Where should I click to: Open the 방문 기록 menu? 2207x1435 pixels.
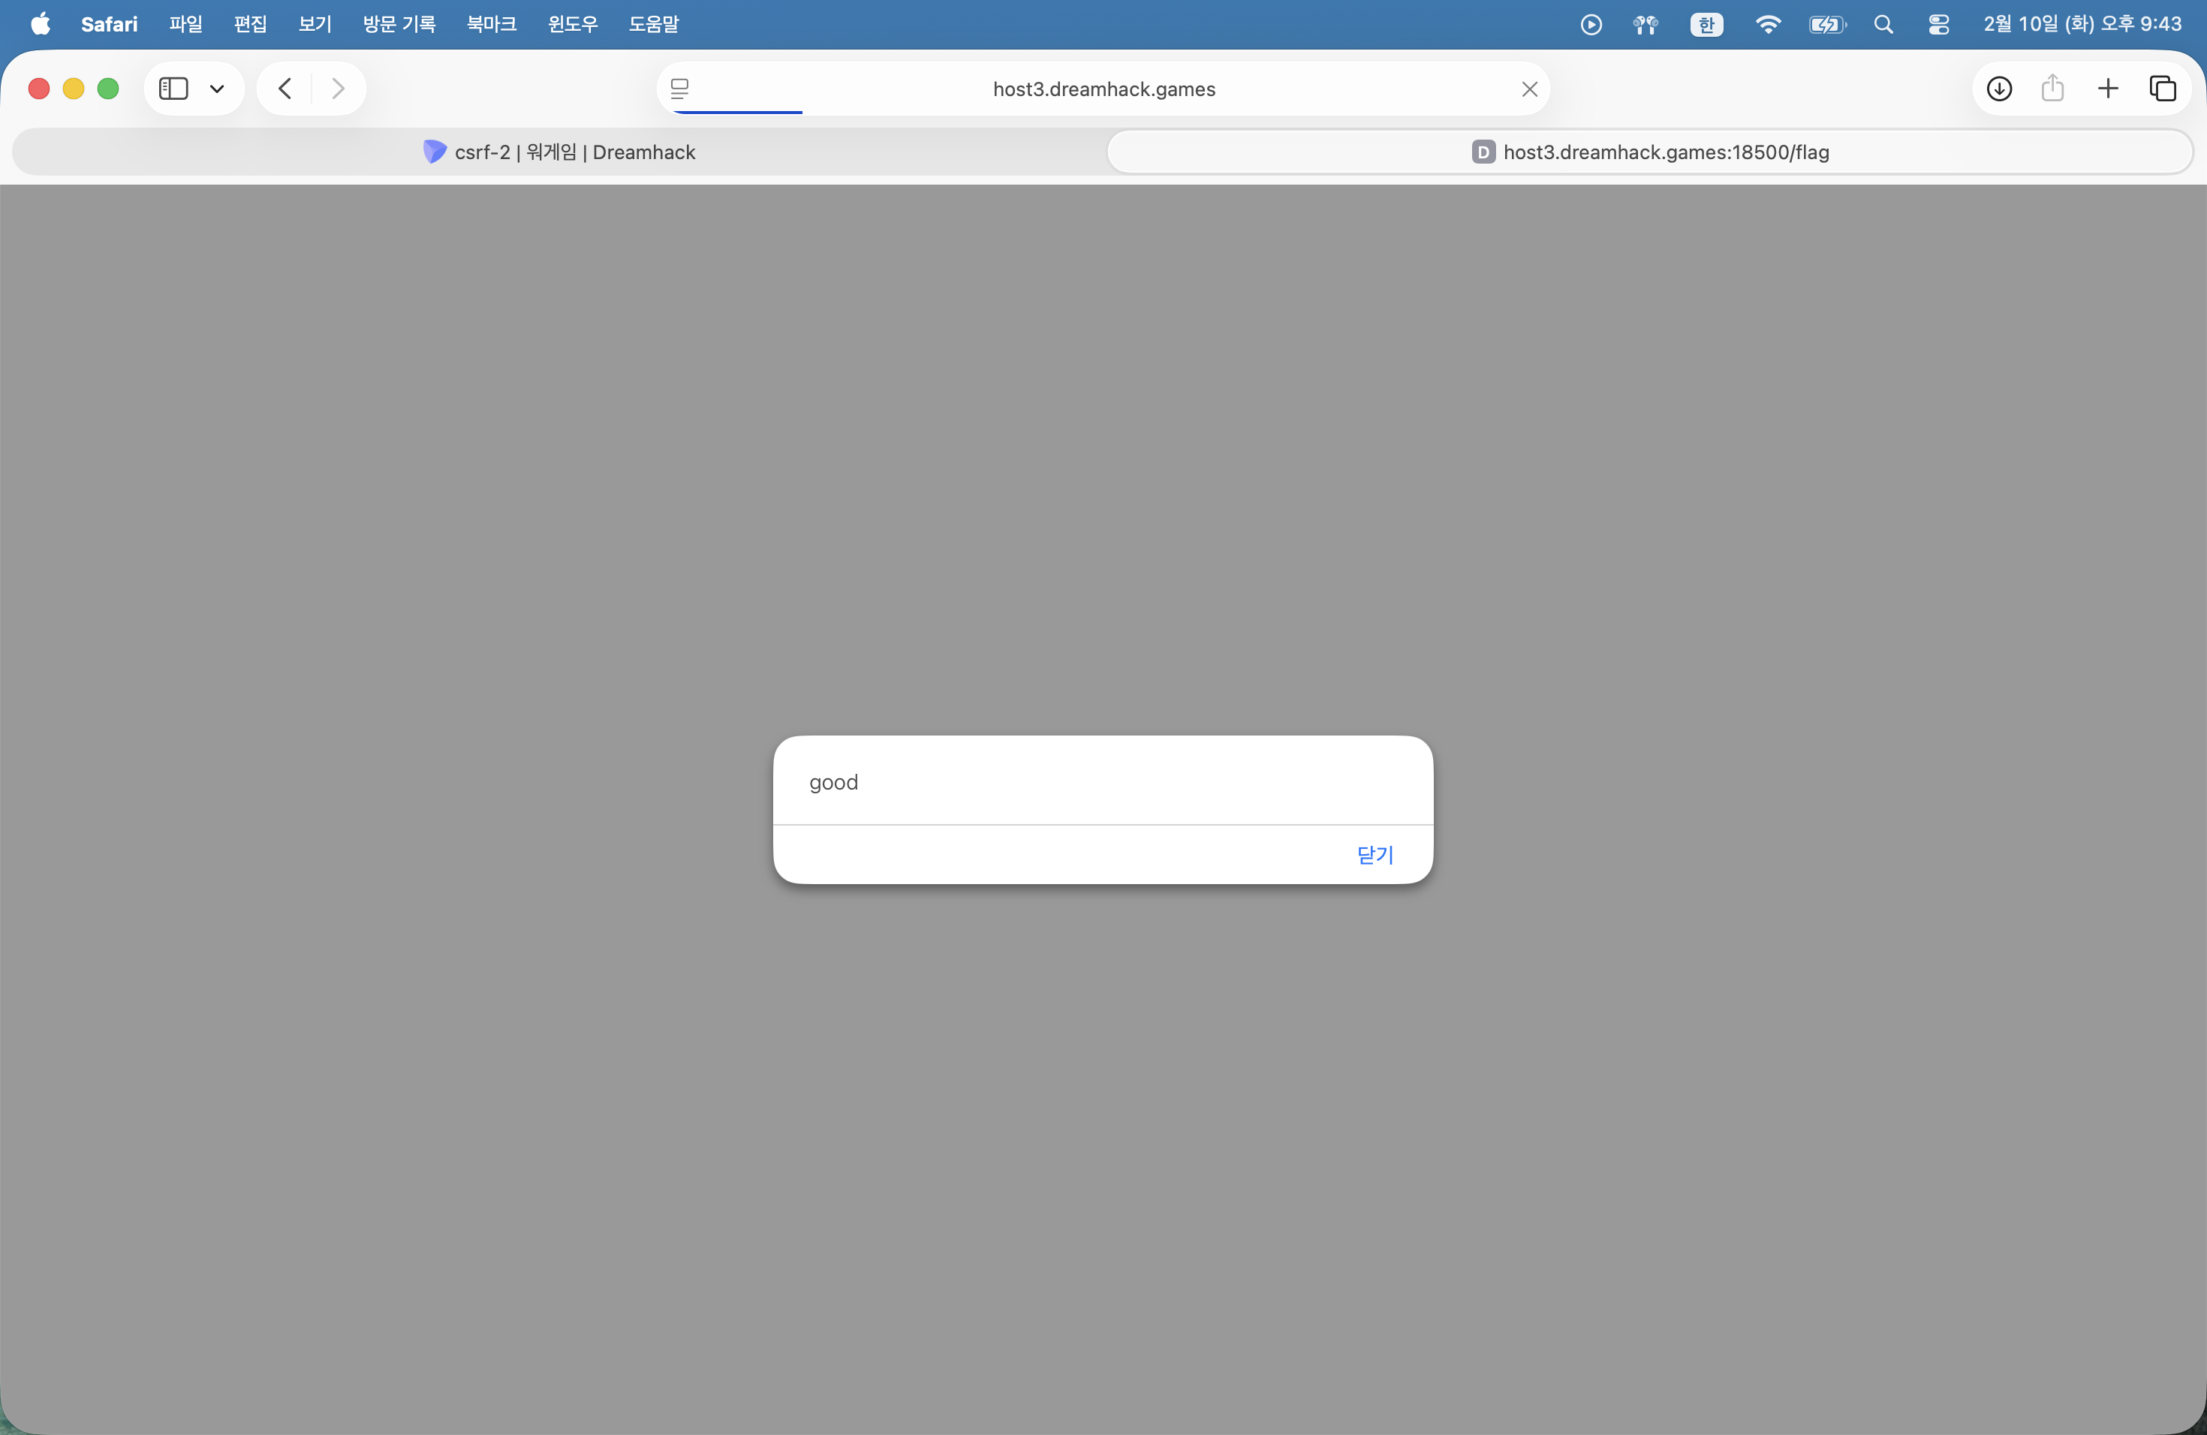click(x=399, y=24)
